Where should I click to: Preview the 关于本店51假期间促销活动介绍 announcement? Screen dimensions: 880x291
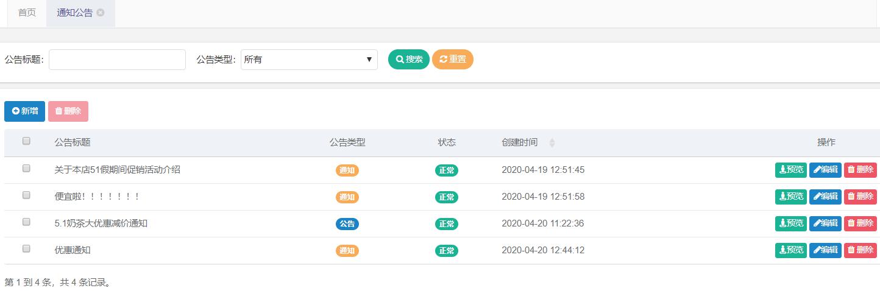pos(791,170)
